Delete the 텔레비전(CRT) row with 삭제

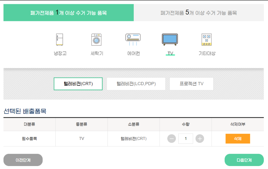click(x=238, y=139)
